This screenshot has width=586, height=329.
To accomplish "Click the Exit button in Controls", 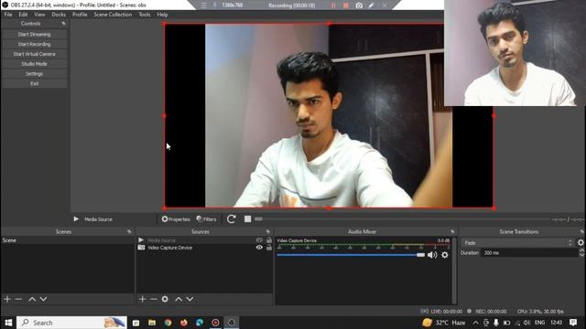I will 35,83.
